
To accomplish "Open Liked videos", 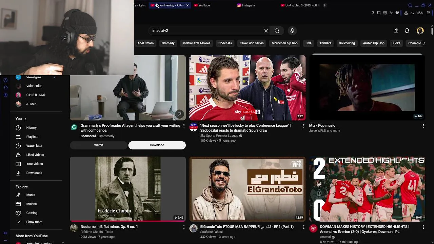I will coord(35,155).
